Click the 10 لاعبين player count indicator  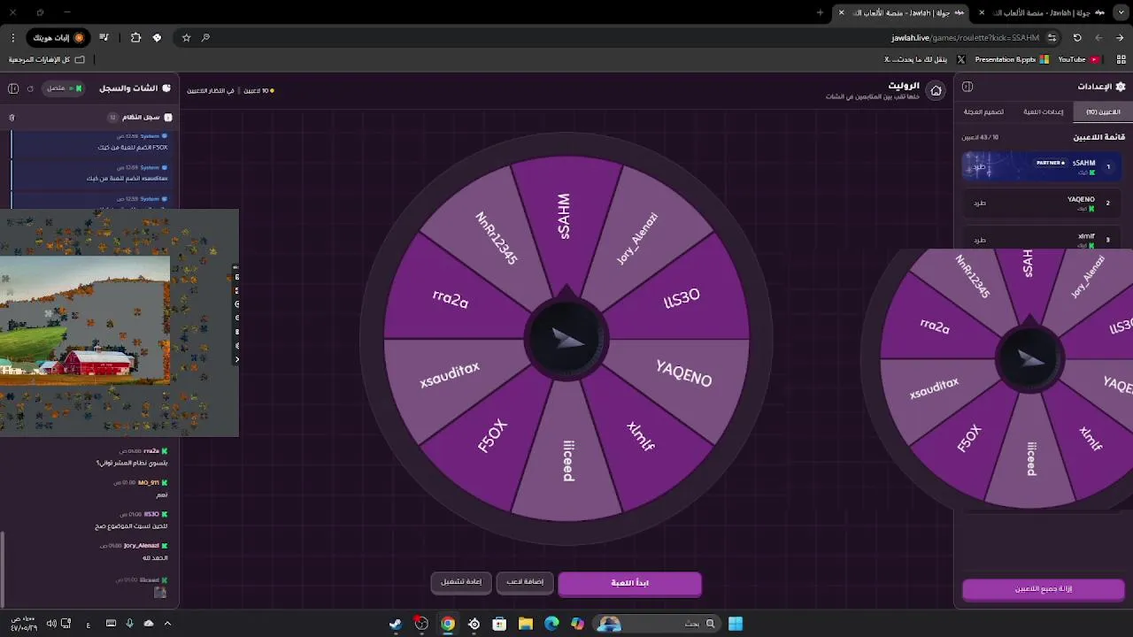pyautogui.click(x=259, y=90)
